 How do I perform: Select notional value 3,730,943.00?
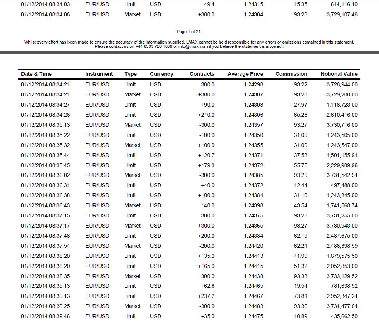click(x=342, y=226)
